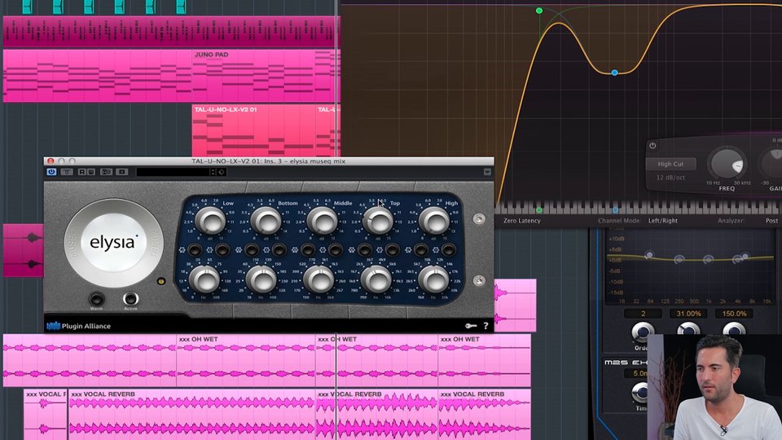
Task: Click the black preset name field in plugin header
Action: pyautogui.click(x=173, y=172)
